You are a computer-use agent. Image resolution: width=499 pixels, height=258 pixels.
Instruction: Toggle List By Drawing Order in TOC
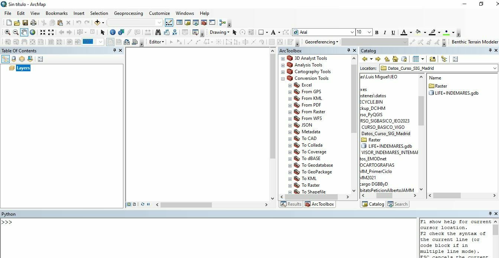[6, 59]
